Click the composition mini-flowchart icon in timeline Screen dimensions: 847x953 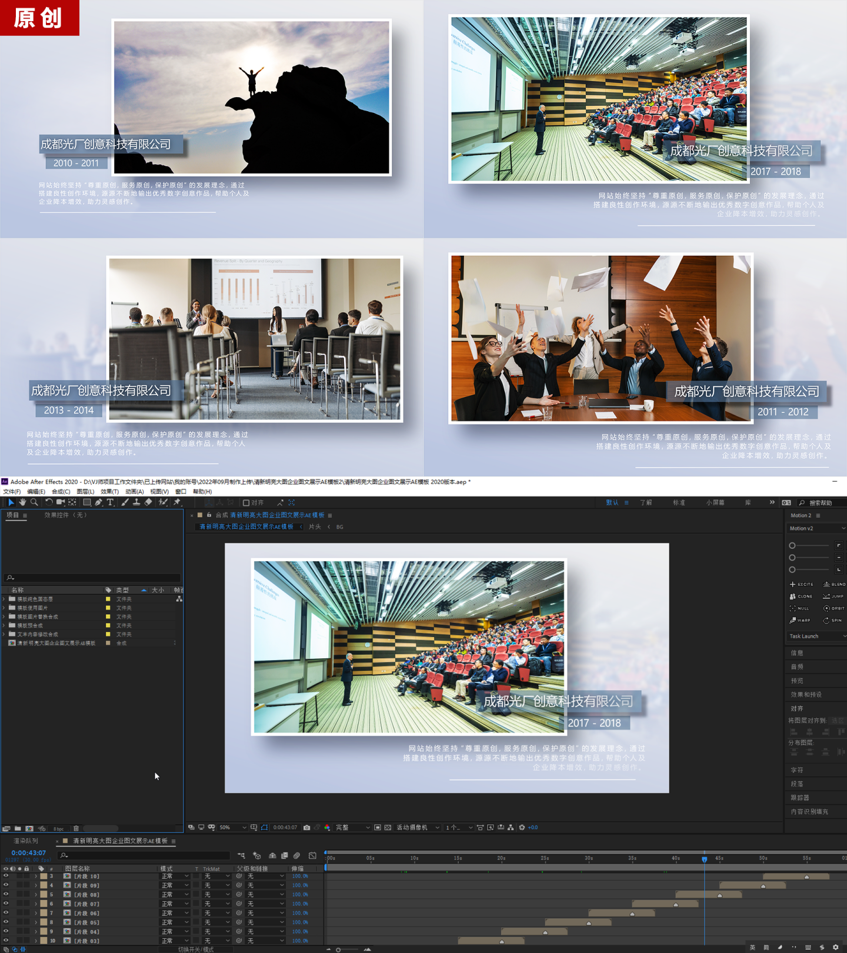[242, 855]
